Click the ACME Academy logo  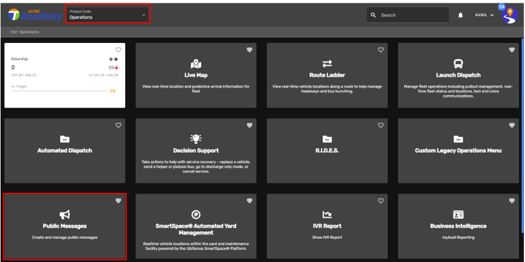pyautogui.click(x=35, y=15)
